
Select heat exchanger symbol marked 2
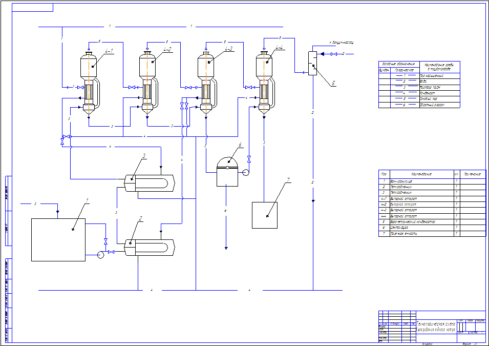(150, 248)
